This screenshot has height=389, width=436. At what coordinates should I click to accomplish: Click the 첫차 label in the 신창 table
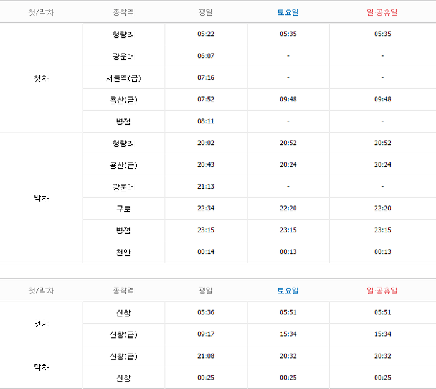point(41,324)
